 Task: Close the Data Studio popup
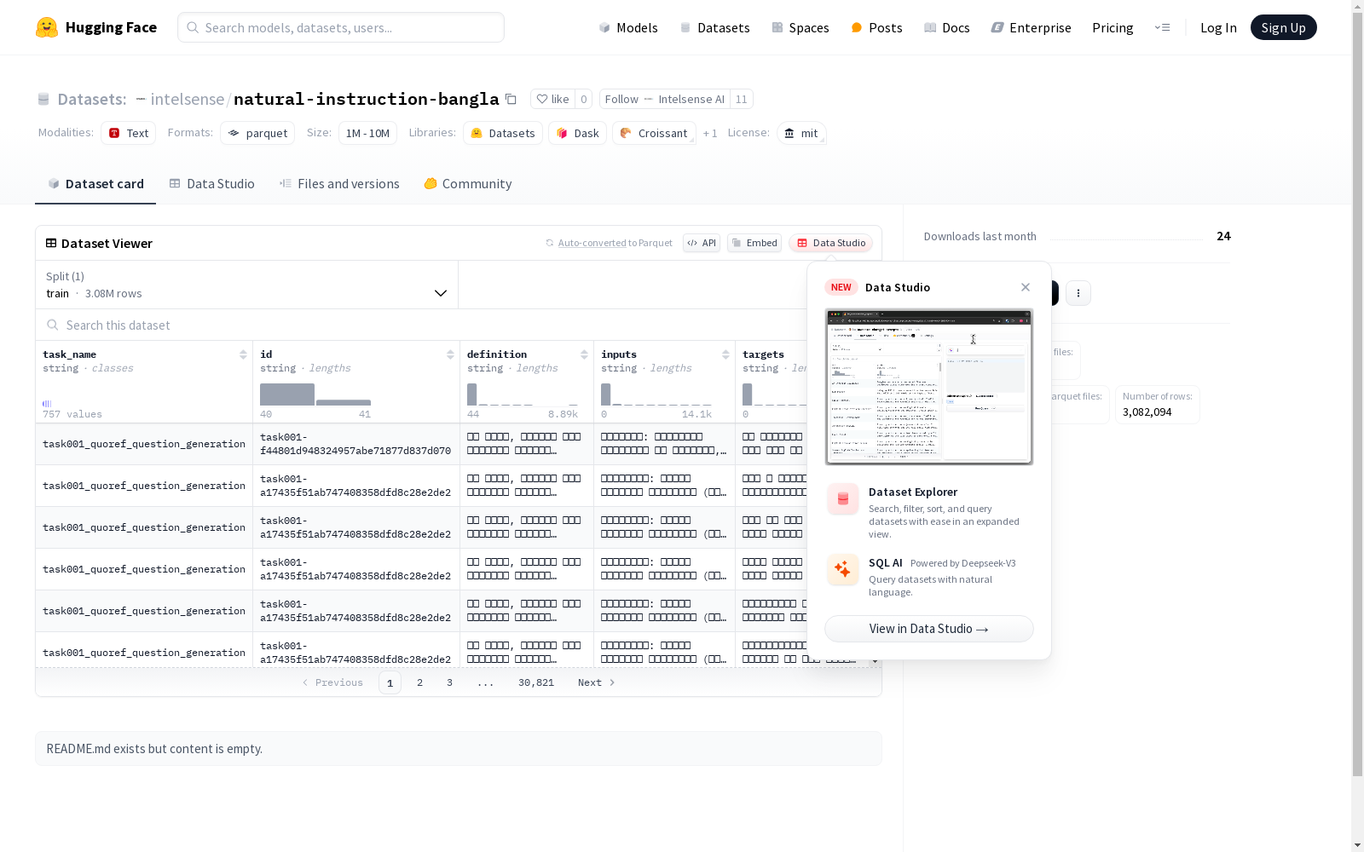coord(1026,287)
